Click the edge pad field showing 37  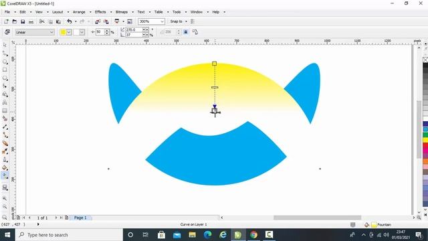(134, 35)
